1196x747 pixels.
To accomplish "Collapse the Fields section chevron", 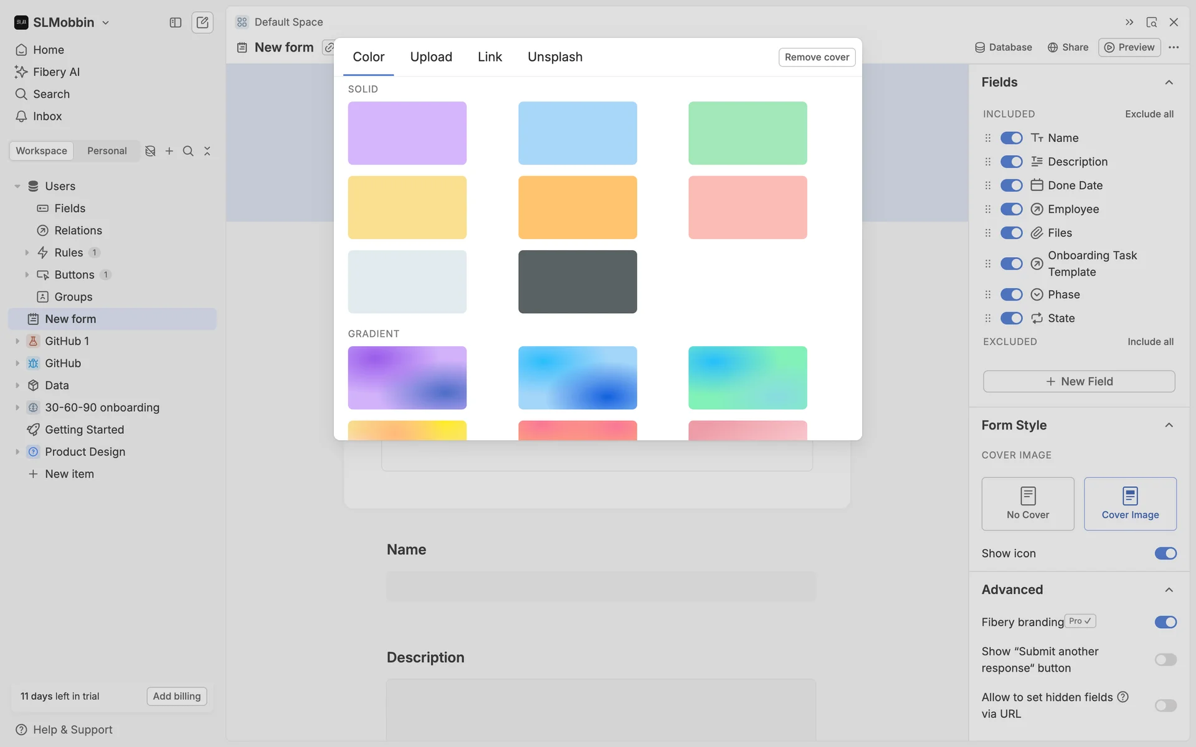I will pos(1169,82).
